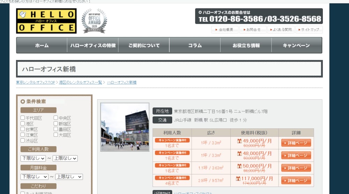Click the Office Award 2020 badge

click(x=94, y=21)
